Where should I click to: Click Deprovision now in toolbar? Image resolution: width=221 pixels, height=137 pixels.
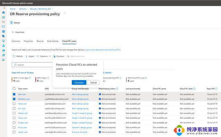pyautogui.click(x=76, y=56)
